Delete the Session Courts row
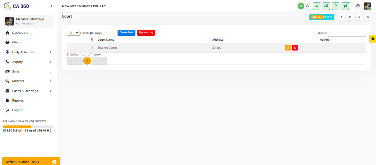376x165 pixels. coord(295,47)
